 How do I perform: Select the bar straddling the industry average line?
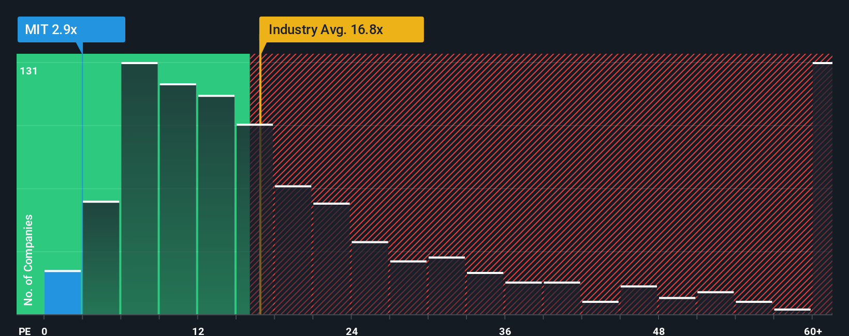pyautogui.click(x=255, y=219)
